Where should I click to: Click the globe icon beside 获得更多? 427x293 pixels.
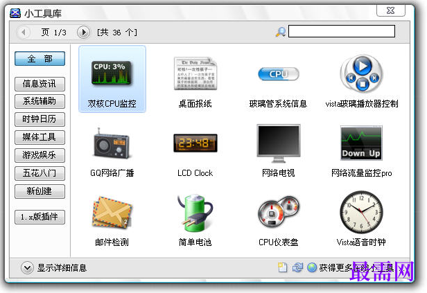point(312,267)
